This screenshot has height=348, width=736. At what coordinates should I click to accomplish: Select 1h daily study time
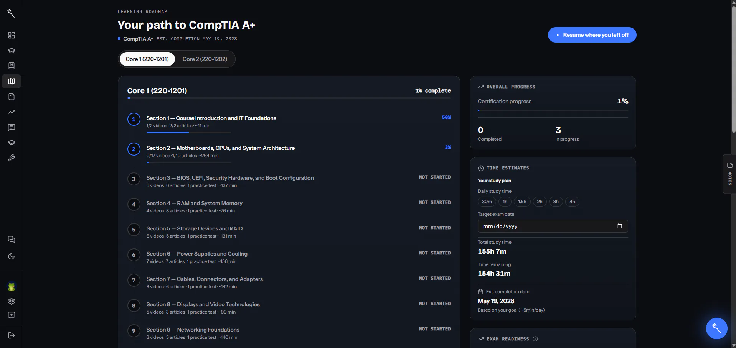click(x=505, y=202)
